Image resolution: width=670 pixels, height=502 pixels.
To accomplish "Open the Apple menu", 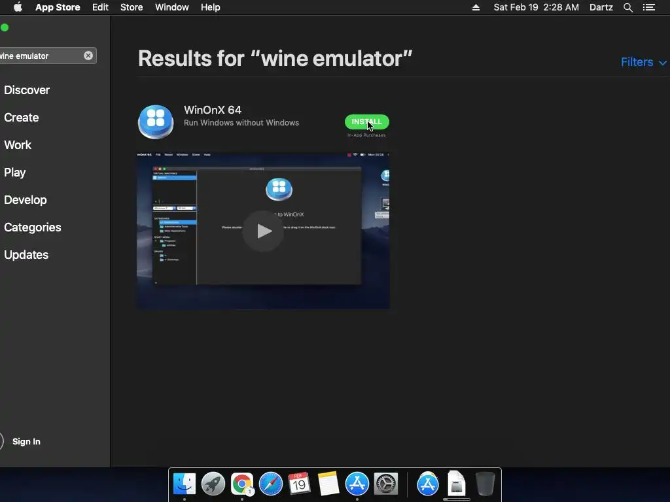I will click(x=18, y=7).
